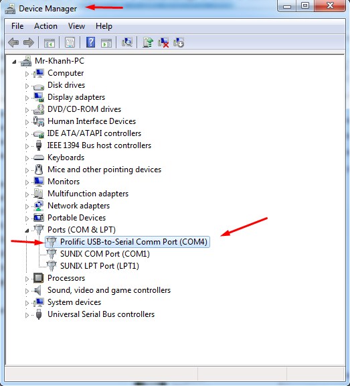Expand the System devices category
The height and width of the screenshot is (386, 350).
[27, 303]
